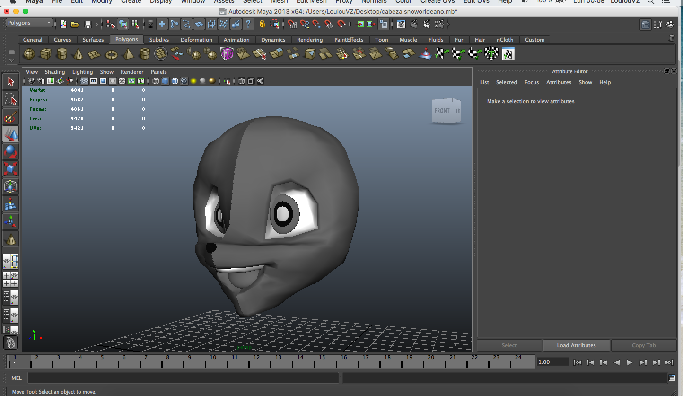The height and width of the screenshot is (396, 683).
Task: Click the open scene folder icon
Action: point(75,24)
